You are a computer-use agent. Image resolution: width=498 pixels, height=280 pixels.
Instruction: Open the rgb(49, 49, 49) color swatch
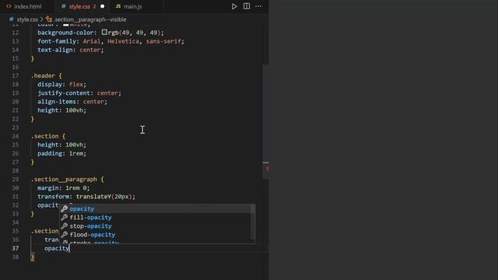(x=104, y=32)
